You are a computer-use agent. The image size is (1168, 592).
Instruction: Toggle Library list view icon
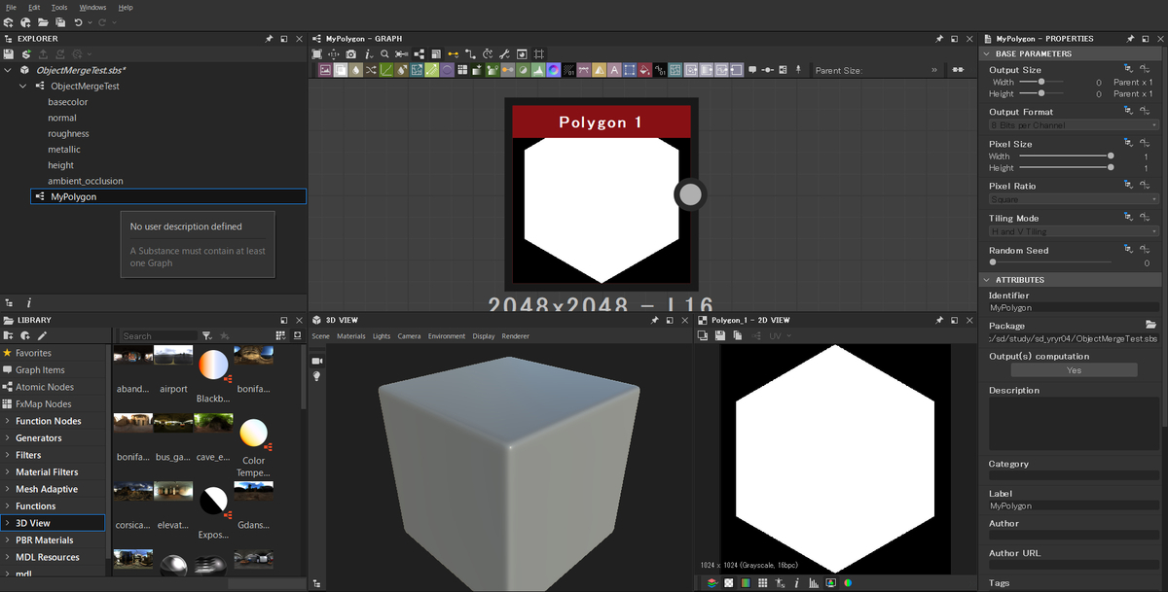click(282, 335)
